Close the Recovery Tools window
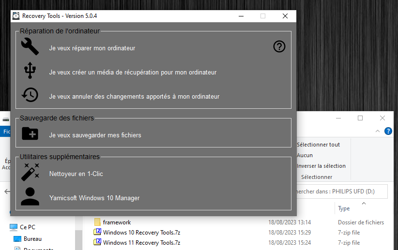The height and width of the screenshot is (250, 398). pyautogui.click(x=285, y=16)
